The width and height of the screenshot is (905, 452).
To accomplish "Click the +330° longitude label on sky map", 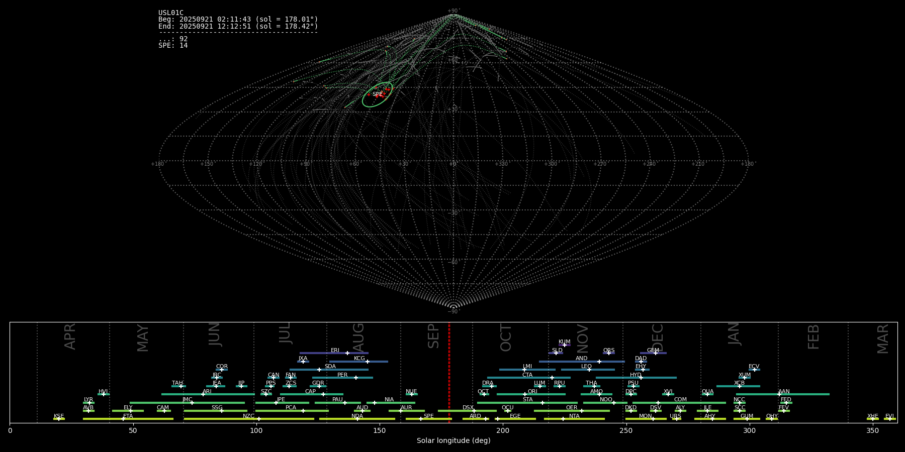I will (x=502, y=164).
